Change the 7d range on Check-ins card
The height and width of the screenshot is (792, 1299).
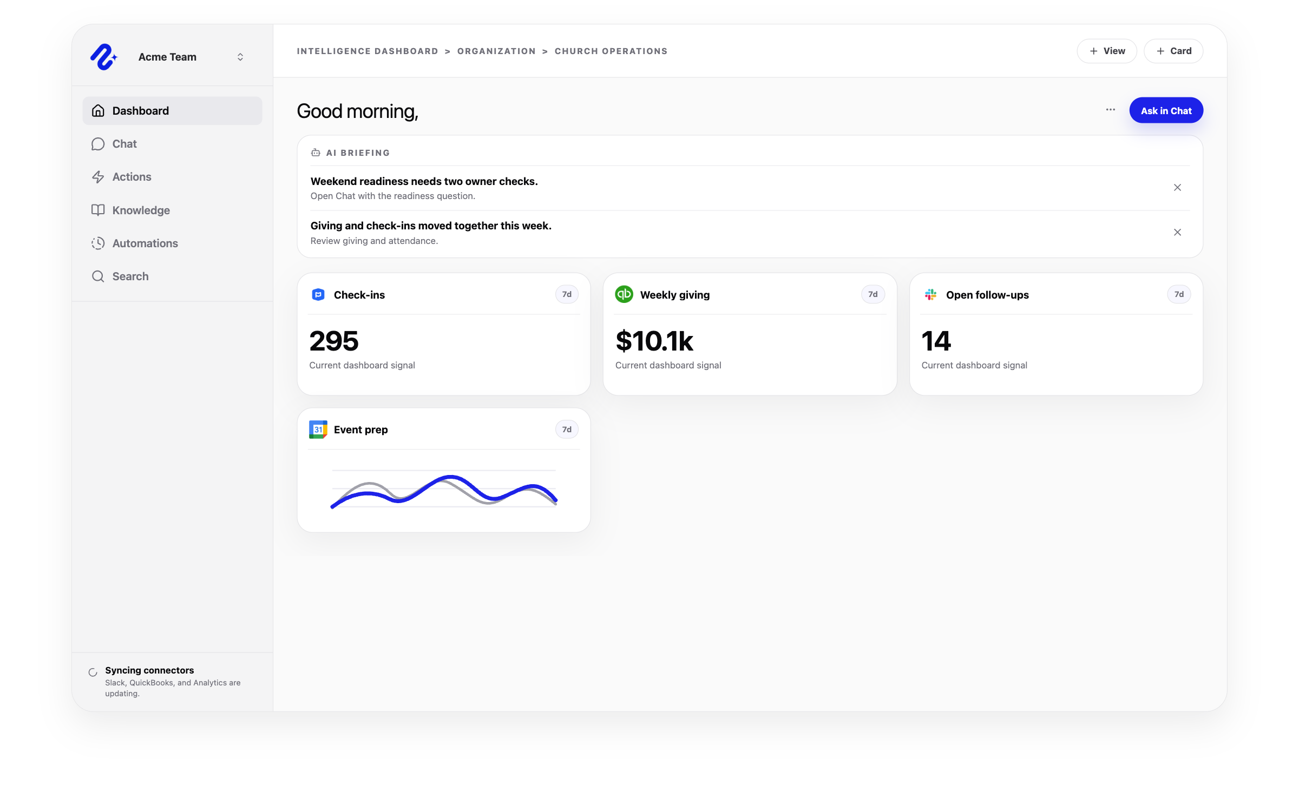pos(567,294)
